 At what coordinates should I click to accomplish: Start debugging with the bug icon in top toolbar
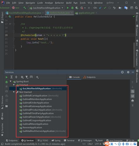pos(72,8)
